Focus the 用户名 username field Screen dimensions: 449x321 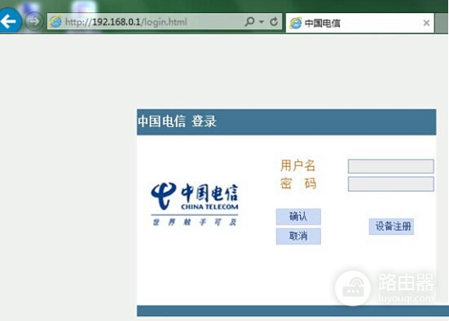[x=391, y=166]
